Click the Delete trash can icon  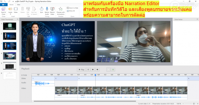point(22,9)
